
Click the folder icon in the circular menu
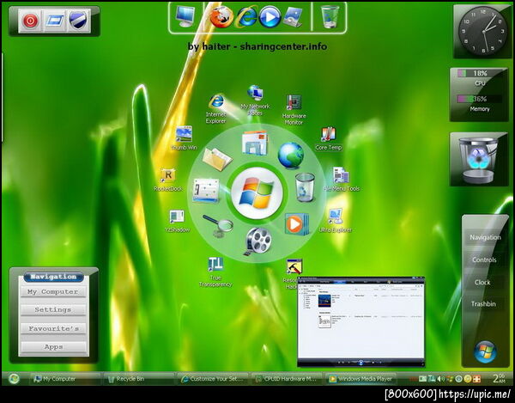point(217,159)
